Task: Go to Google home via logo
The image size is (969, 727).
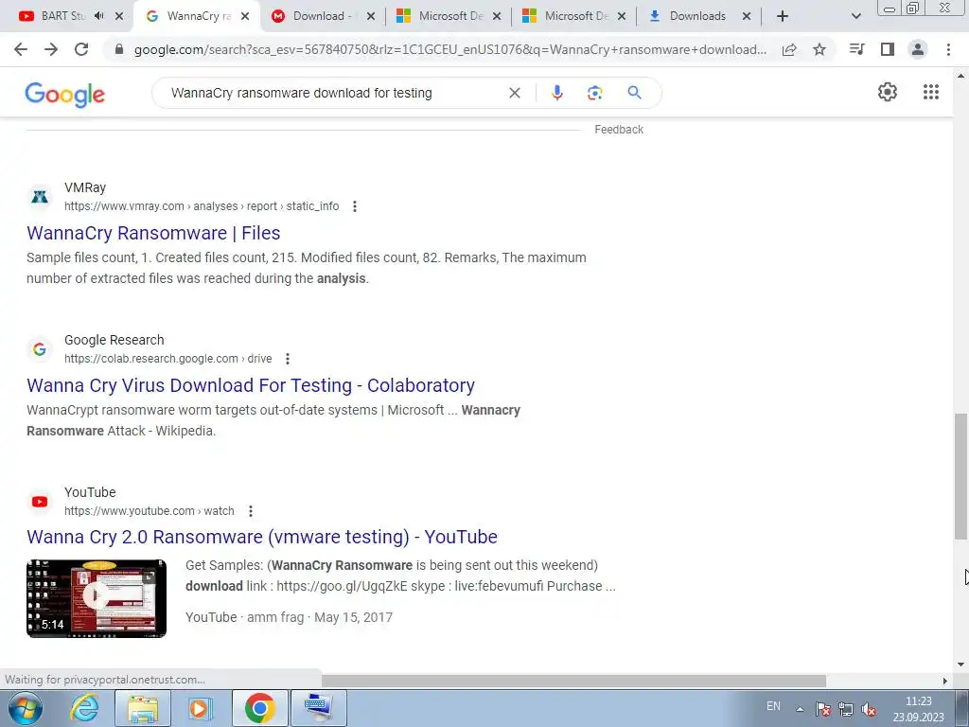Action: (65, 95)
